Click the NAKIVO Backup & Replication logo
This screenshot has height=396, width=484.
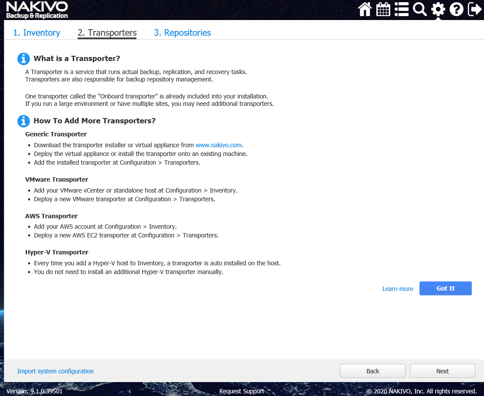37,10
